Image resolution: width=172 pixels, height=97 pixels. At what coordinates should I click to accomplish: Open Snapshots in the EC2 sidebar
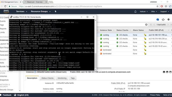point(4,80)
